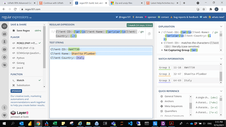Viewport: 226px width, 127px height.
Task: Click the regex flags gm
Action: point(142,32)
